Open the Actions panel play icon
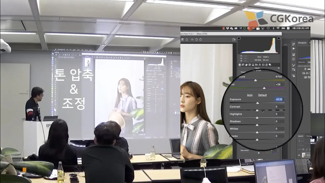 coord(294,49)
